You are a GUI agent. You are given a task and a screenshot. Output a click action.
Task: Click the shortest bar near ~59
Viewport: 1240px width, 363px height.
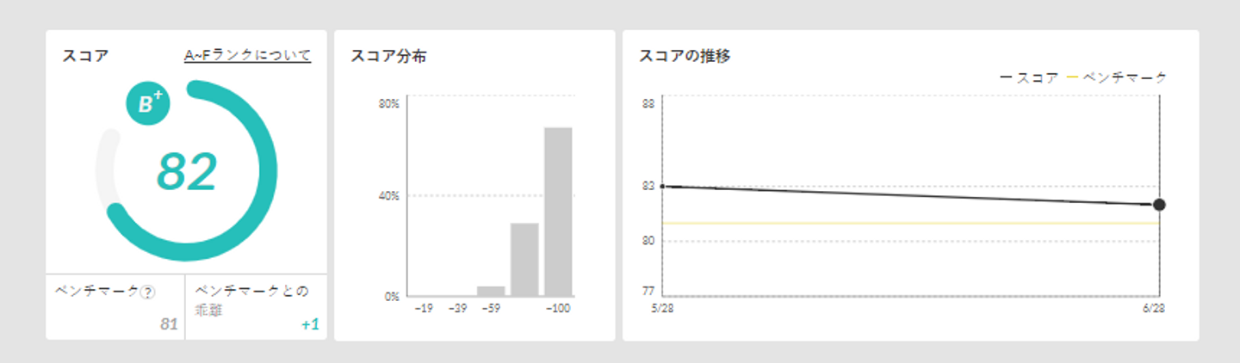491,291
